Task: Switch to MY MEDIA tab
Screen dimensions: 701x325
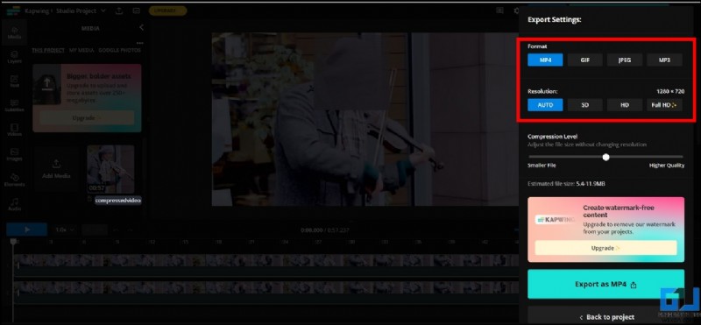Action: (x=81, y=51)
